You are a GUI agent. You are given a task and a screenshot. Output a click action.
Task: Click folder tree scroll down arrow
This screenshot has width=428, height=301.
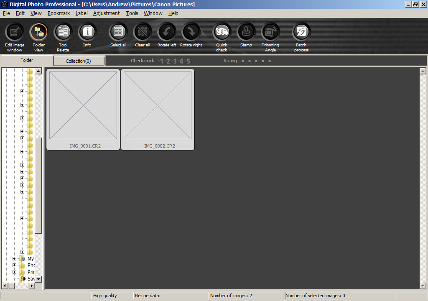tap(38, 279)
